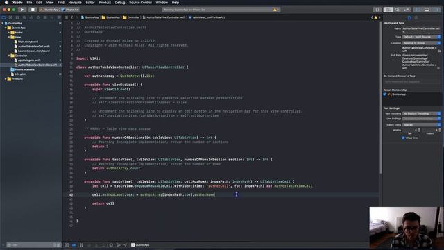Screen dimensions: 444x250
Task: Open the Project navigator tab icon
Action: [3, 17]
